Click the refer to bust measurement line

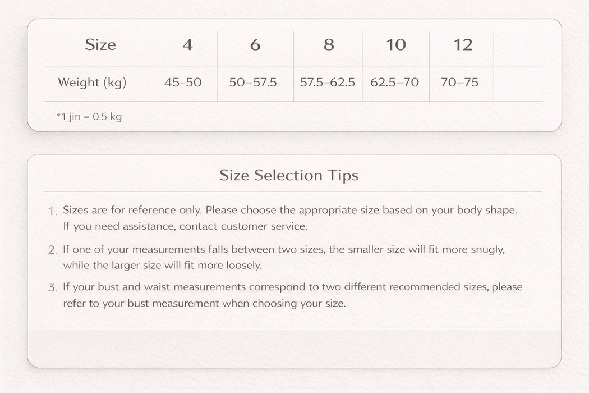tap(204, 304)
